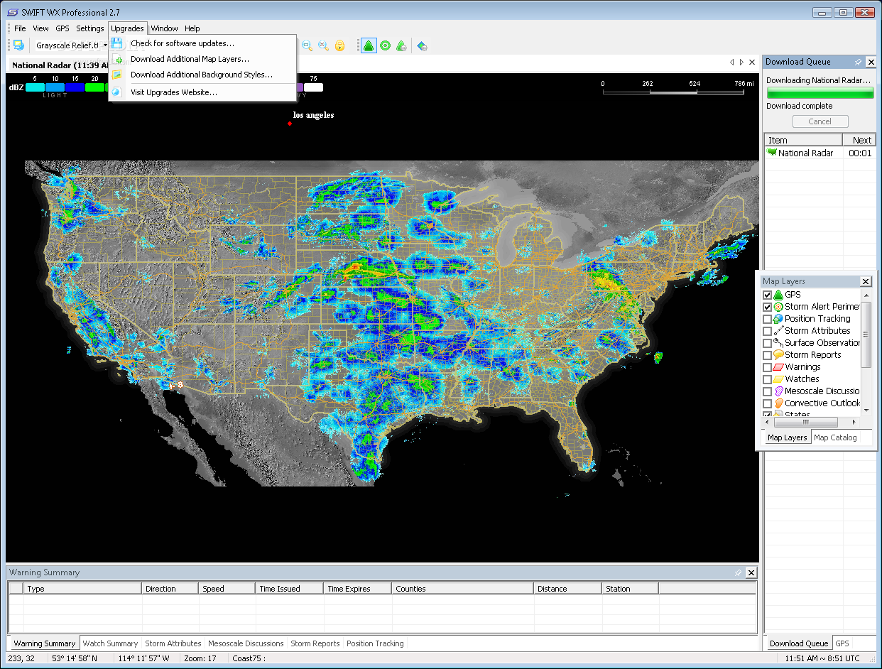Click the Storm Reports speech bubble icon
The height and width of the screenshot is (669, 882).
point(778,355)
